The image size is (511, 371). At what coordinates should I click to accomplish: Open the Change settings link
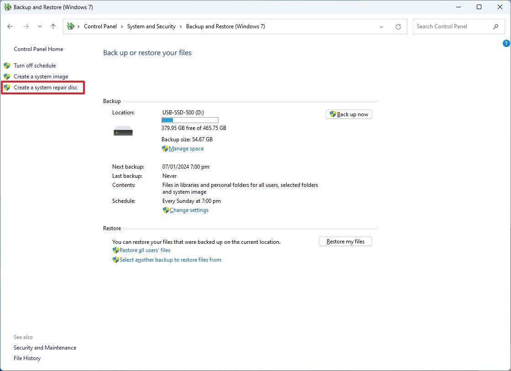(188, 210)
